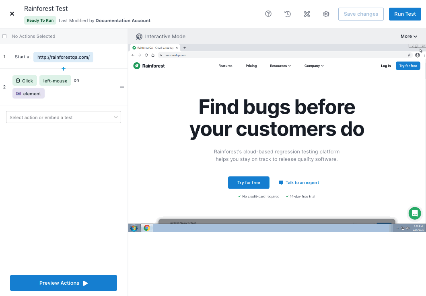The image size is (426, 296).
Task: Click the Run Test button
Action: pyautogui.click(x=405, y=14)
